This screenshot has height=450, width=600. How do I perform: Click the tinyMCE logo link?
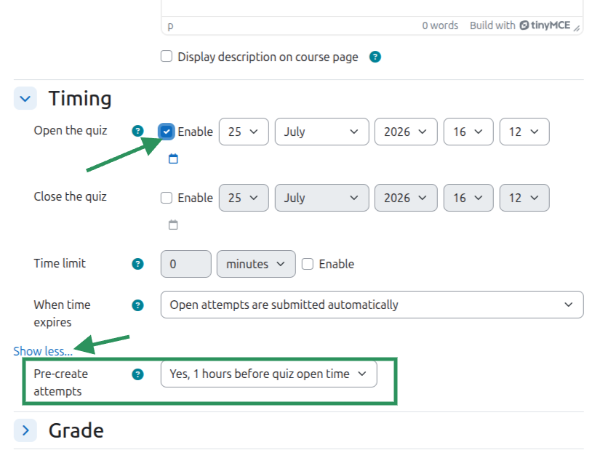click(x=545, y=25)
